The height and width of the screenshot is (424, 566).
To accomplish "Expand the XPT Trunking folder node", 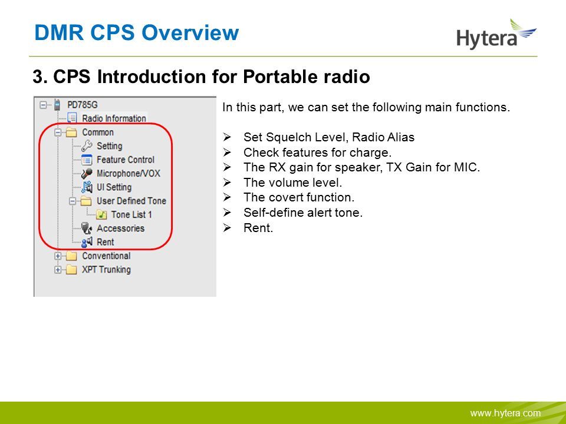I will pos(58,270).
